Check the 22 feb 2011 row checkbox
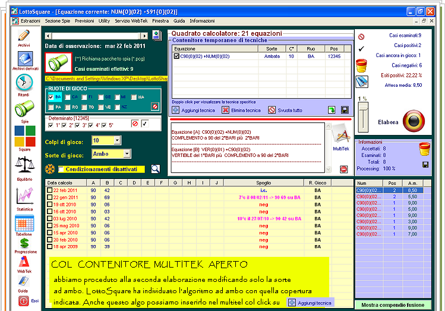This screenshot has width=445, height=311. pyautogui.click(x=50, y=190)
